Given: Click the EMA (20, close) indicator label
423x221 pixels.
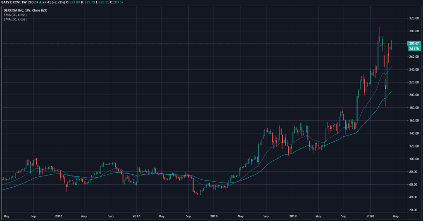Looking at the screenshot, I should pos(14,15).
